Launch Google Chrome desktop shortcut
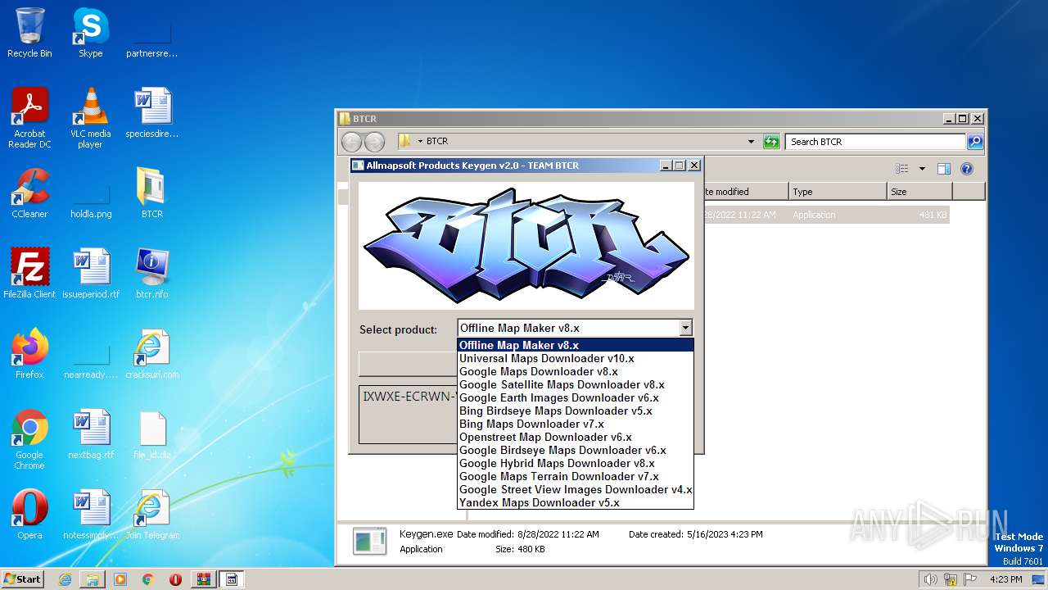 click(29, 439)
